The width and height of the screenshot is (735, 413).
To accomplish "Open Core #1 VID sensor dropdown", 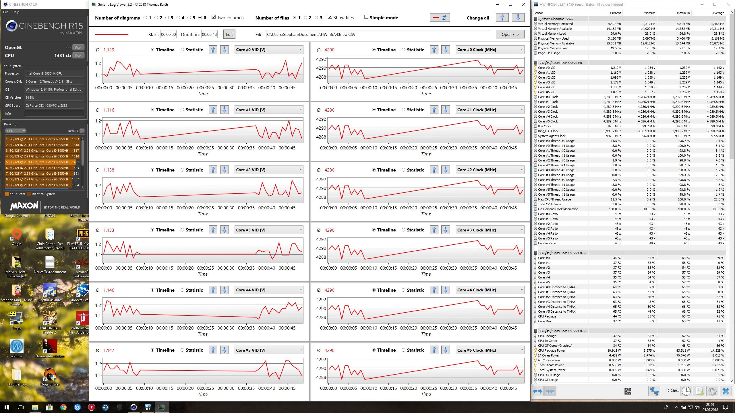I will coord(268,110).
